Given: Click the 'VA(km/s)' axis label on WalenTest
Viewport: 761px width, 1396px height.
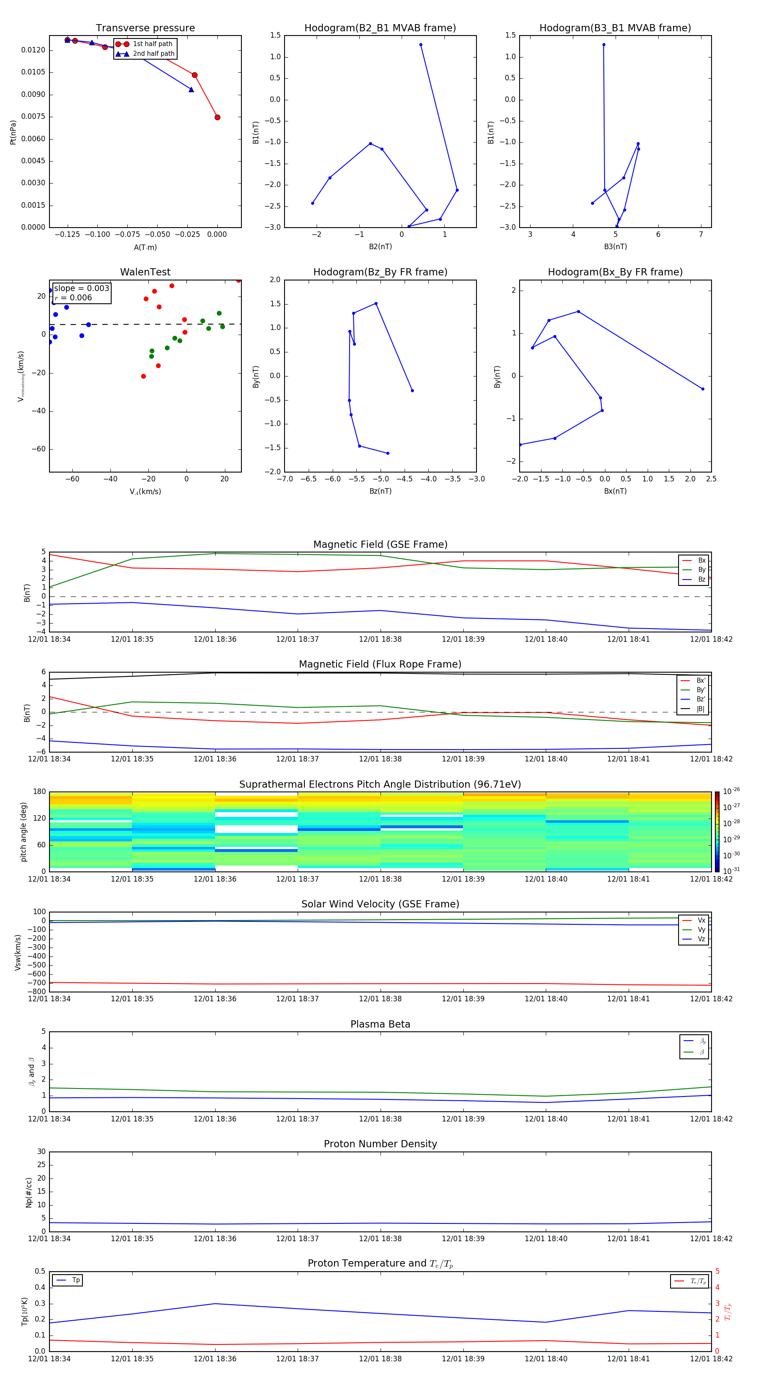Looking at the screenshot, I should tap(145, 492).
